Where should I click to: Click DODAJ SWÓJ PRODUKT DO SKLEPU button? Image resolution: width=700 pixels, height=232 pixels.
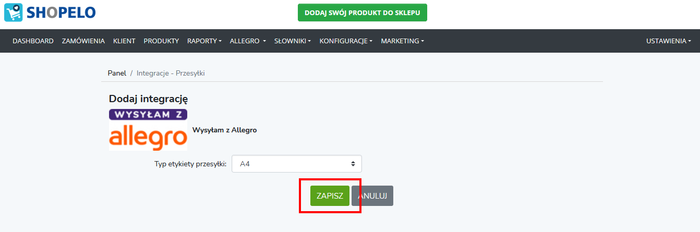coord(363,13)
